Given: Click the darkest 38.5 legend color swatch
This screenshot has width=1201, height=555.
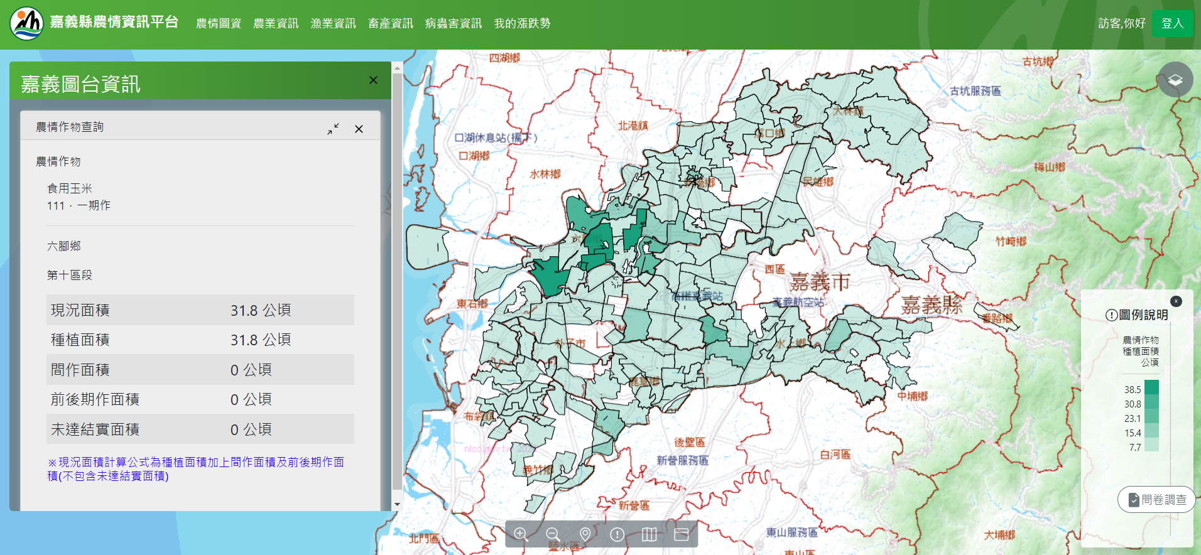Looking at the screenshot, I should [x=1151, y=387].
